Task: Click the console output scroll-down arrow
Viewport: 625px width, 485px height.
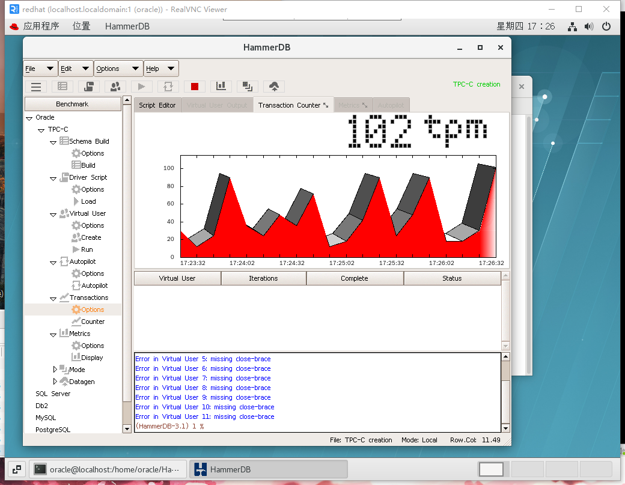Action: pos(505,429)
